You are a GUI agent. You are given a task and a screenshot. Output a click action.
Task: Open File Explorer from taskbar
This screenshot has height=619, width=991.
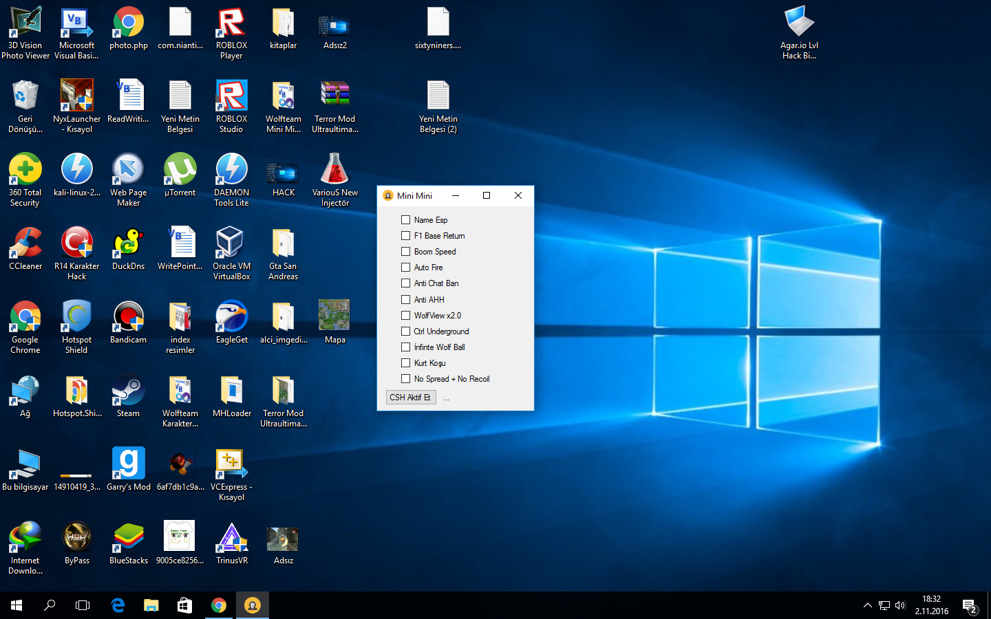(151, 605)
